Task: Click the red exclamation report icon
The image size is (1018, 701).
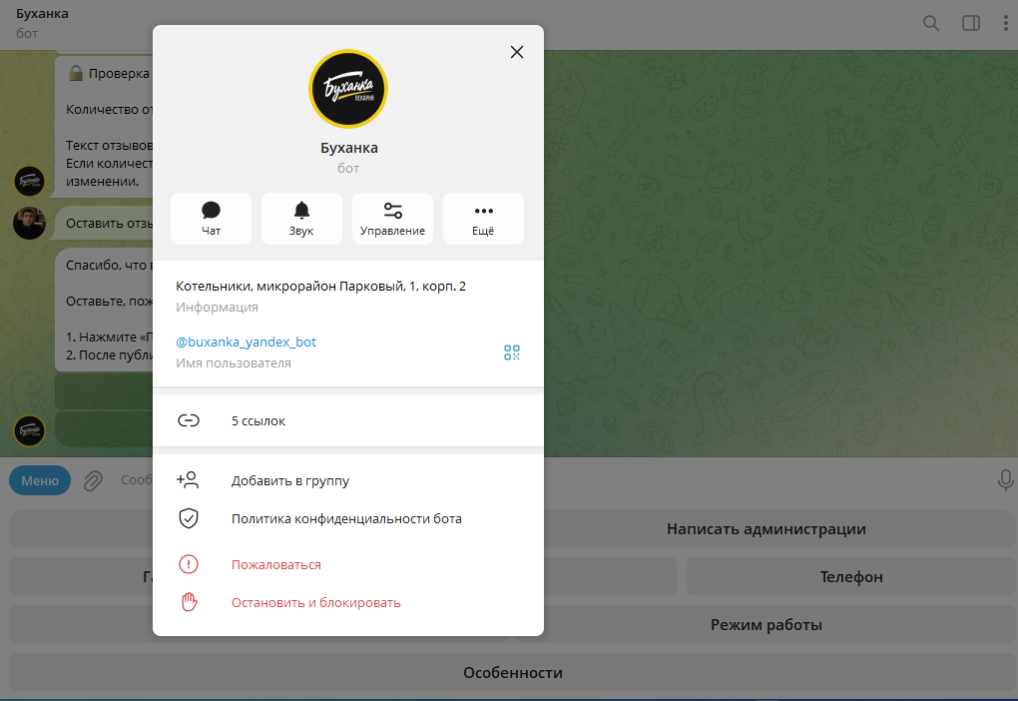Action: (189, 564)
